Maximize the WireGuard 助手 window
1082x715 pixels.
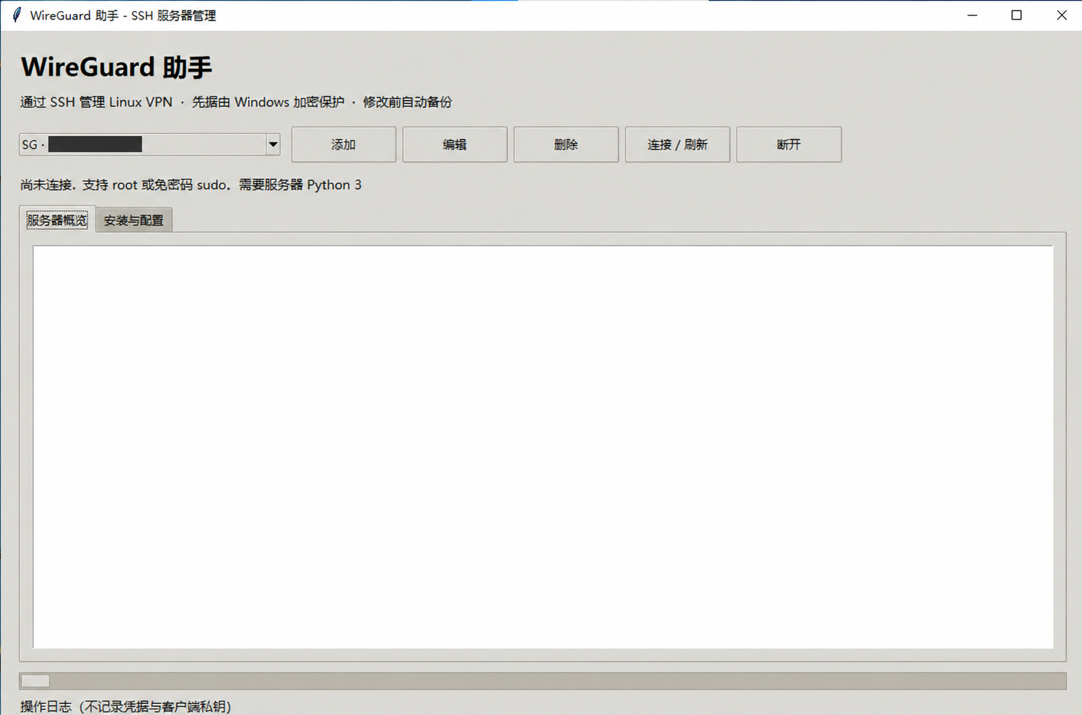click(x=1016, y=15)
